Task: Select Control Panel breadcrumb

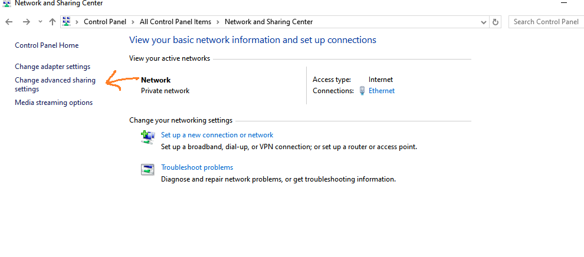Action: (x=105, y=22)
